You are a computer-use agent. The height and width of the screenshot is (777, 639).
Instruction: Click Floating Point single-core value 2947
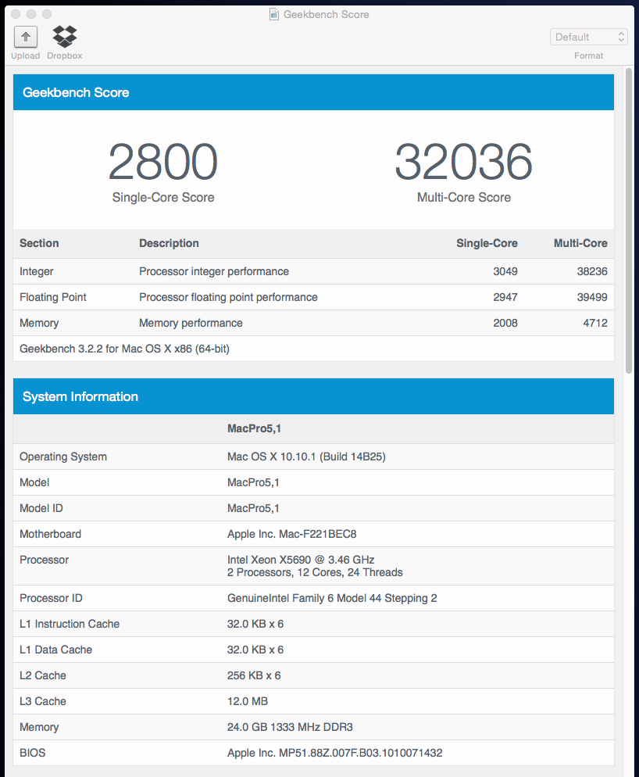click(505, 297)
